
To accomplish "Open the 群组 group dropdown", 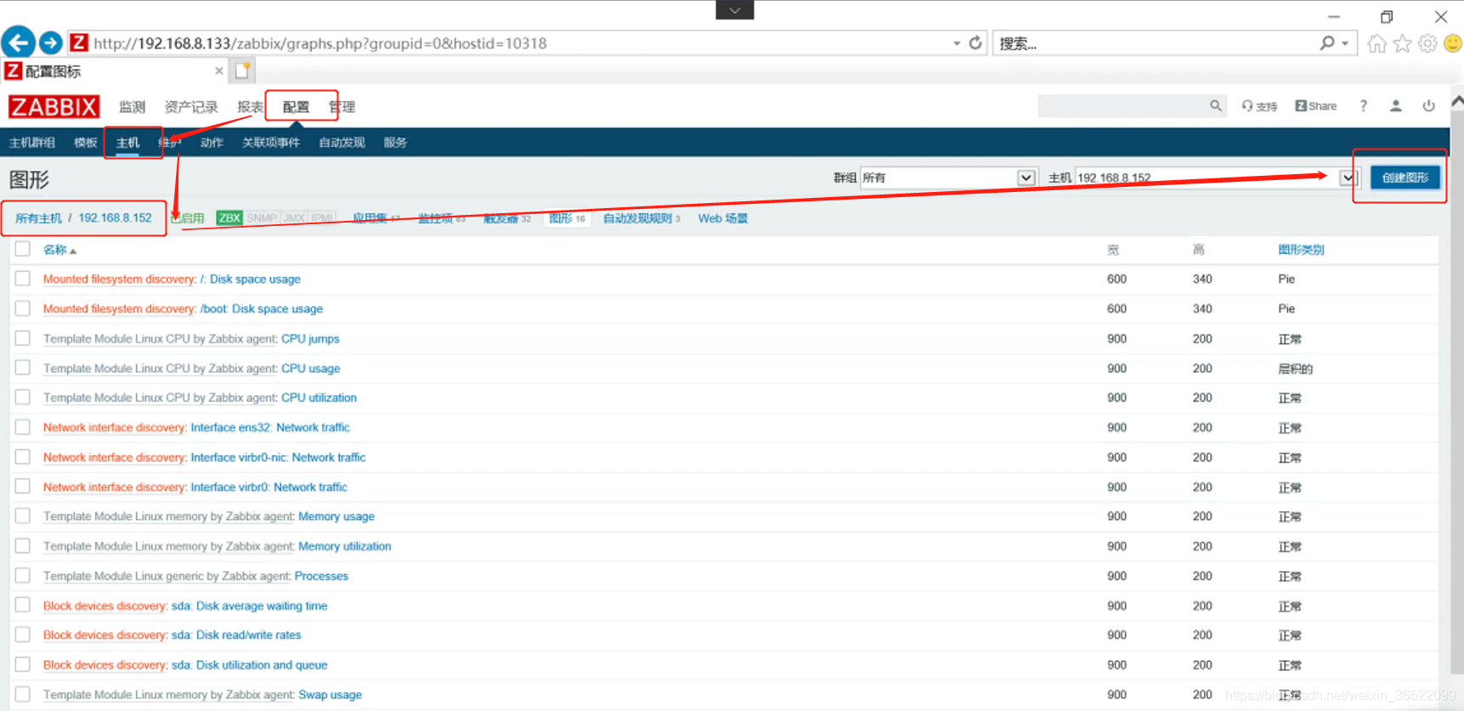I will (948, 178).
